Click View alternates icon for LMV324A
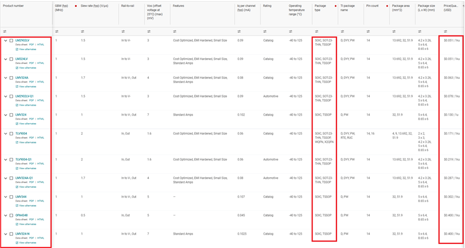 click(17, 87)
